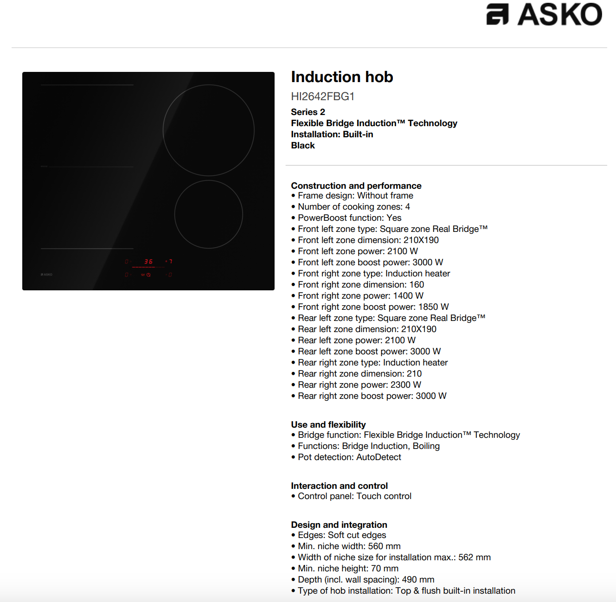Click the 'Flexible Bridge Induction™ Technology' subtitle line
Viewport: 616px width, 602px height.
374,123
